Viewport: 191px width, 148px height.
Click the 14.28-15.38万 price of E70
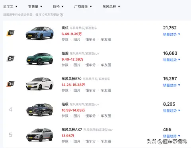(x=73, y=85)
